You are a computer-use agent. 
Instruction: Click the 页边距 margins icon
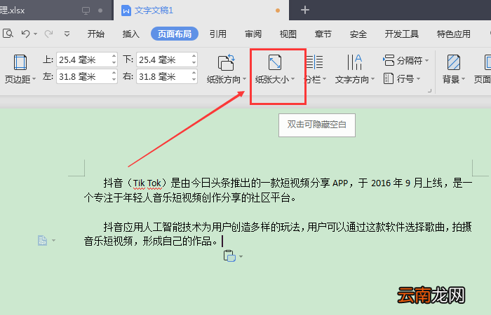(x=20, y=62)
